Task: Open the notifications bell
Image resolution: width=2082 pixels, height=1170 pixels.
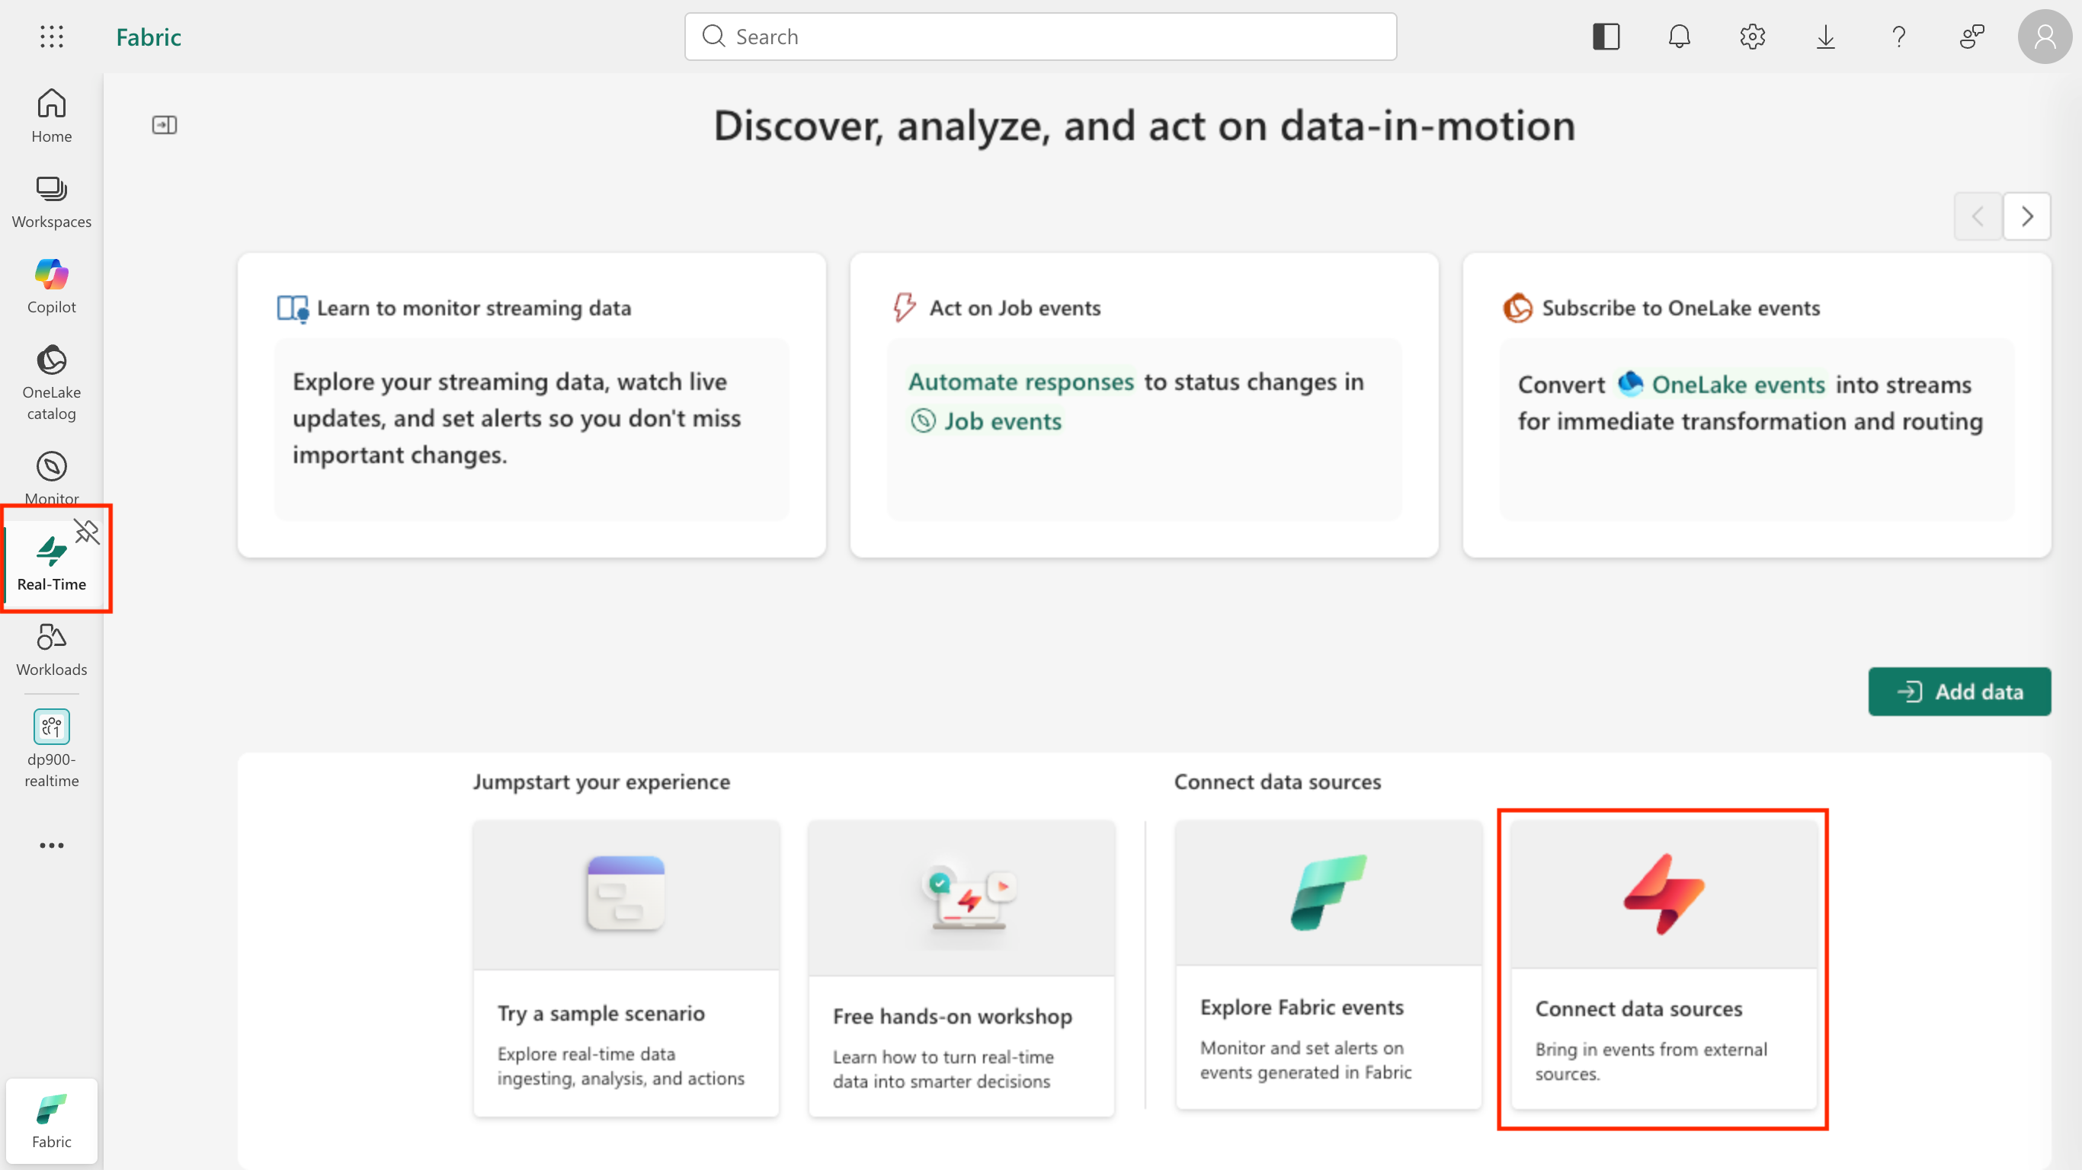Action: click(x=1680, y=37)
